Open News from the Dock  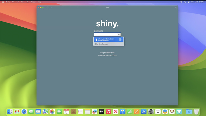click(x=116, y=112)
